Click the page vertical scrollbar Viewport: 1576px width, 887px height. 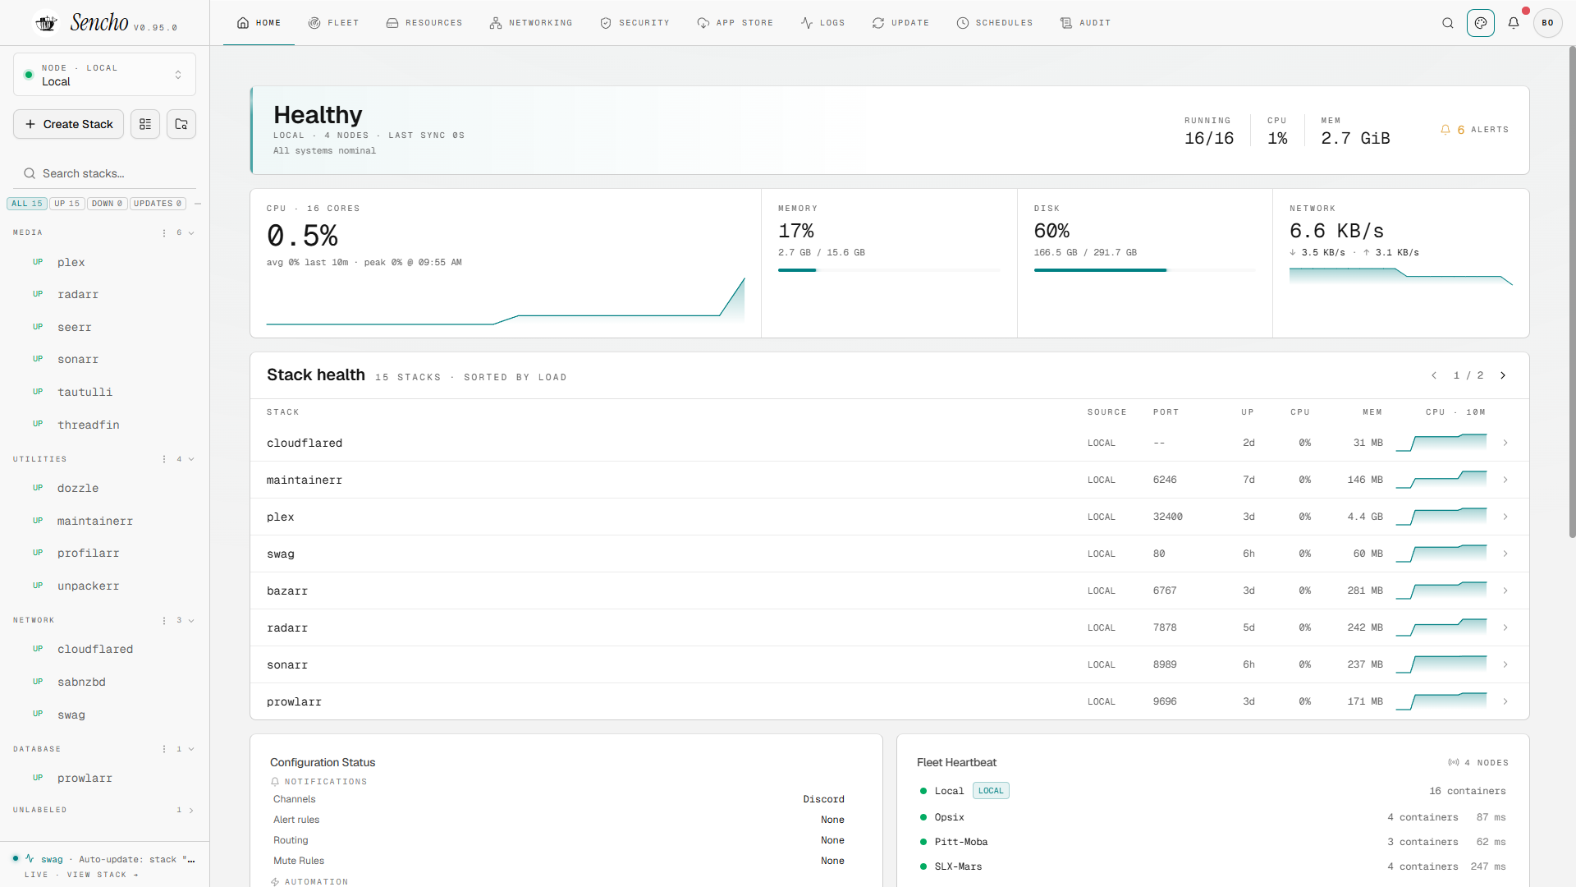(1572, 293)
